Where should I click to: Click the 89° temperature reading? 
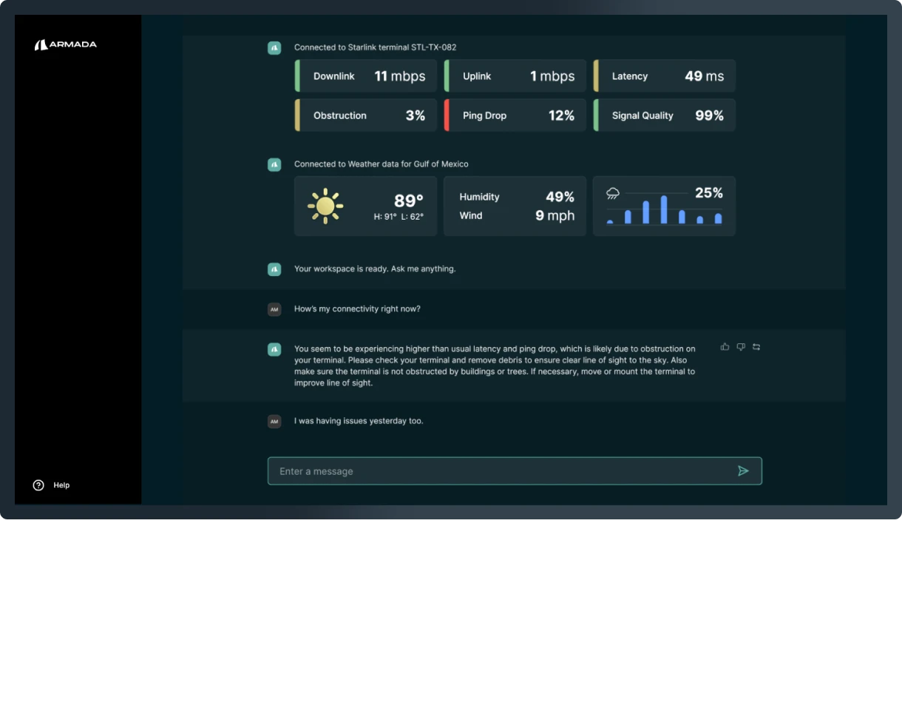coord(409,200)
